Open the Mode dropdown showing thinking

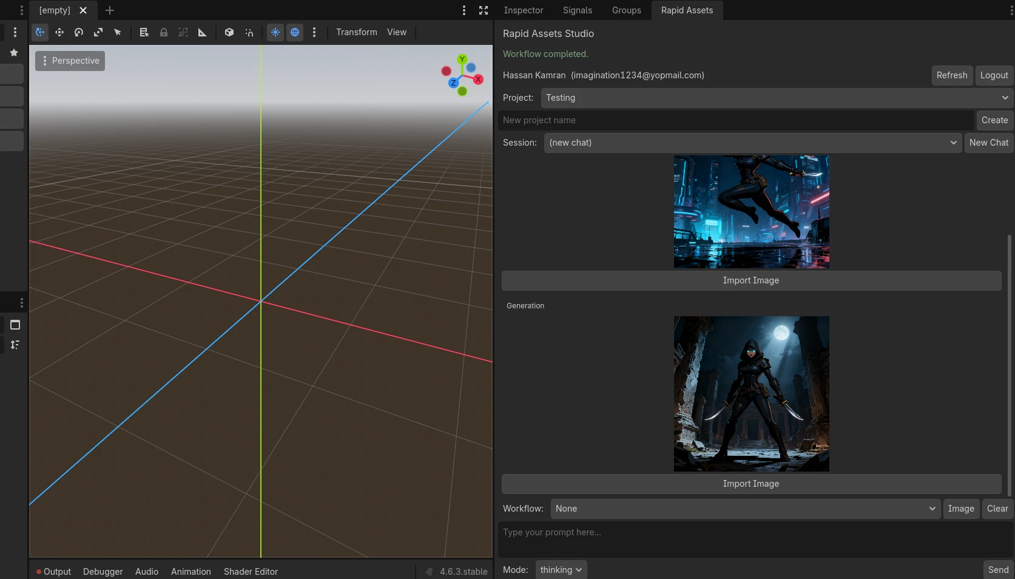coord(561,570)
